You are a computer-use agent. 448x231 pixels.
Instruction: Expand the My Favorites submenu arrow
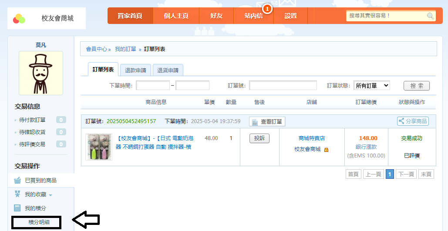click(x=51, y=195)
